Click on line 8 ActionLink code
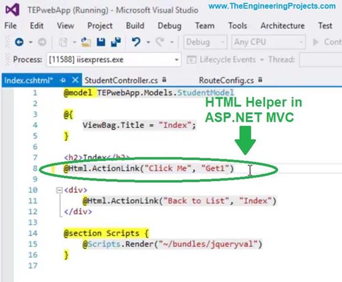 click(148, 169)
